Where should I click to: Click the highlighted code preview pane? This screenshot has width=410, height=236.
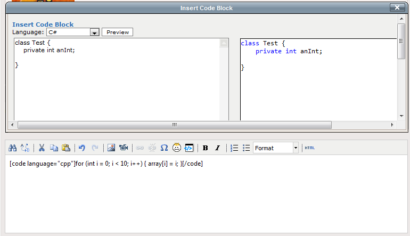click(x=318, y=79)
